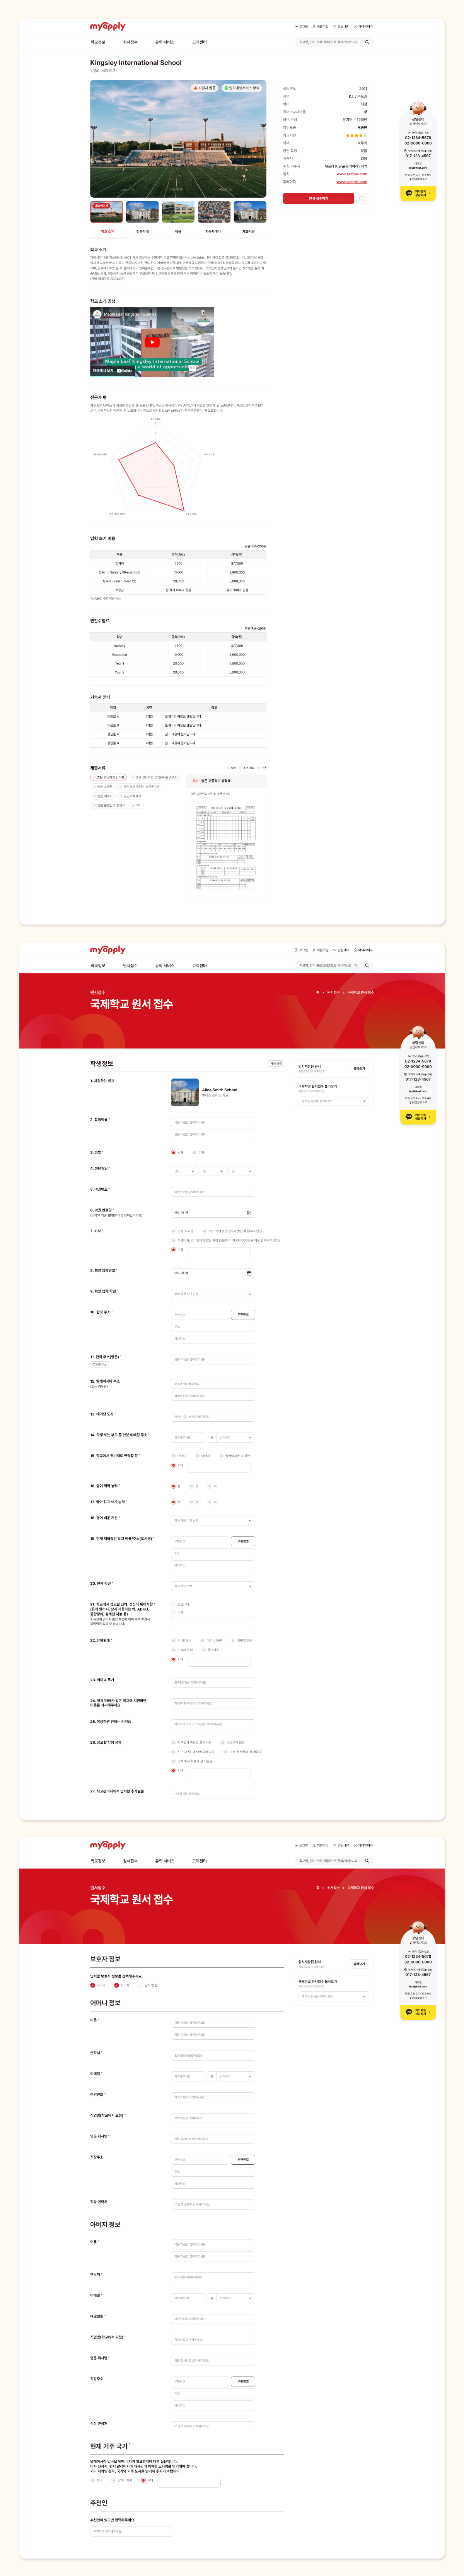464x2576 pixels.
Task: Open the email domain dropdown for question 14
Action: tap(235, 1437)
